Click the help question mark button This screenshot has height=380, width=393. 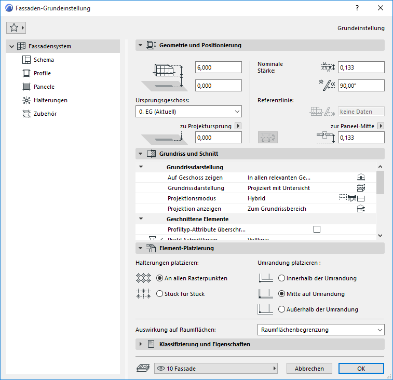[x=357, y=8]
